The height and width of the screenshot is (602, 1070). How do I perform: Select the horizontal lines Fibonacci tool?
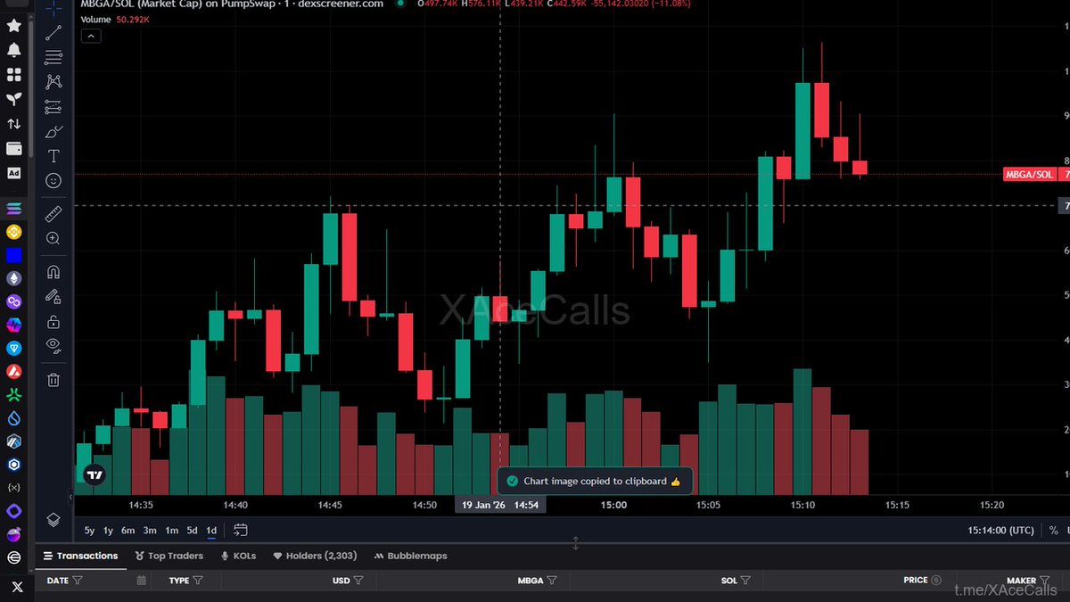[x=53, y=56]
